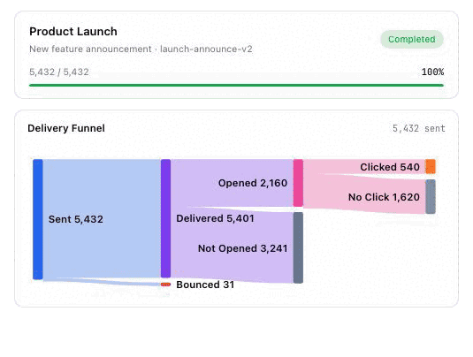Click the Opened 2,160 label

pos(253,183)
